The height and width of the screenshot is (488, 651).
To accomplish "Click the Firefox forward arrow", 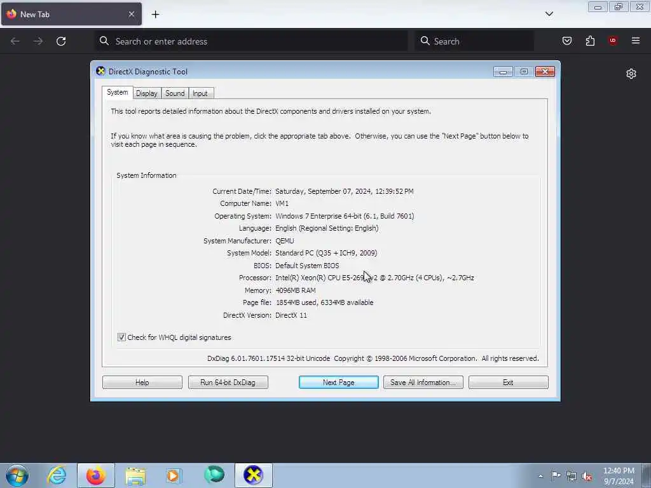I will point(38,41).
